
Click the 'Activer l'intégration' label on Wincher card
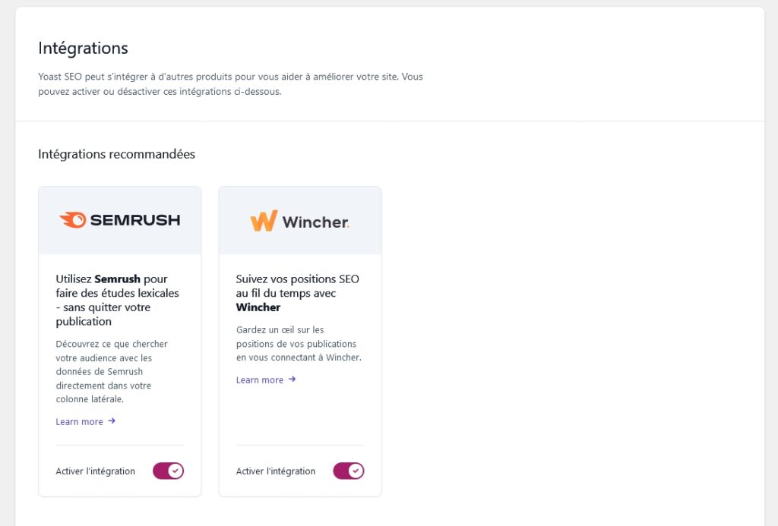[276, 471]
